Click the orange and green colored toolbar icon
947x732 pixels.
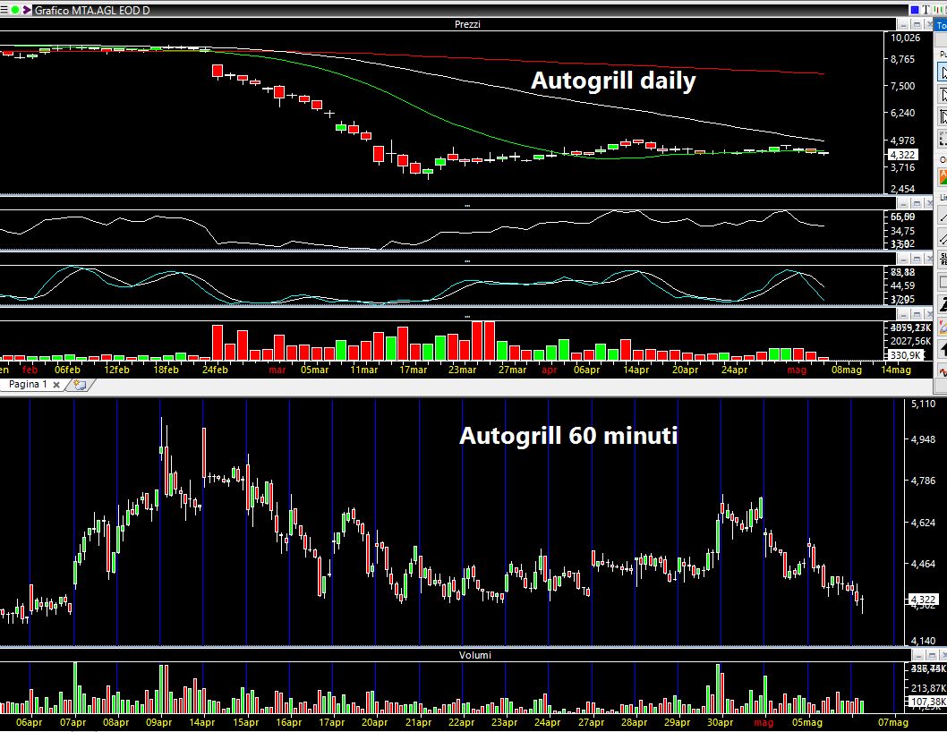[943, 177]
